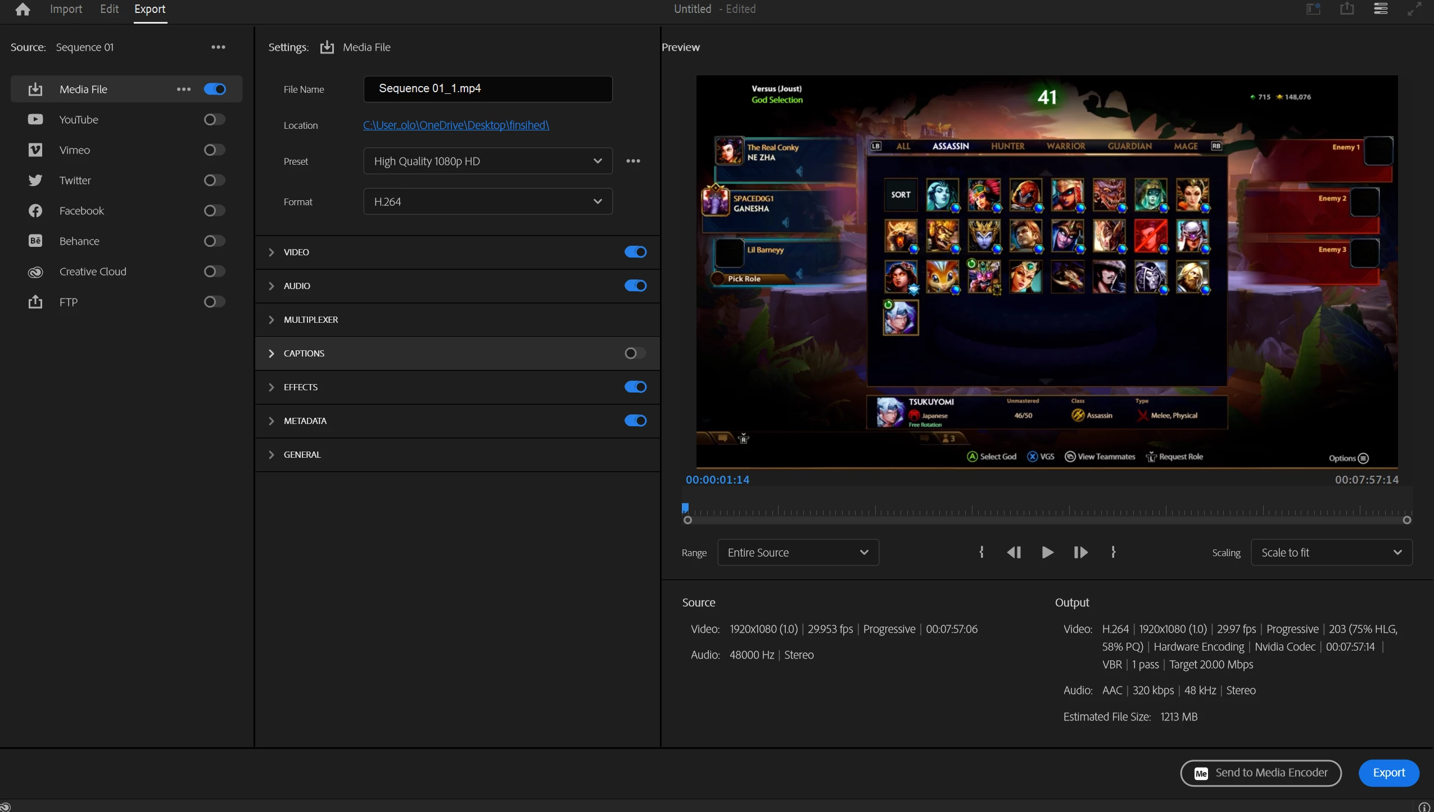Switch to the Edit tab
This screenshot has height=812, width=1434.
click(x=109, y=9)
